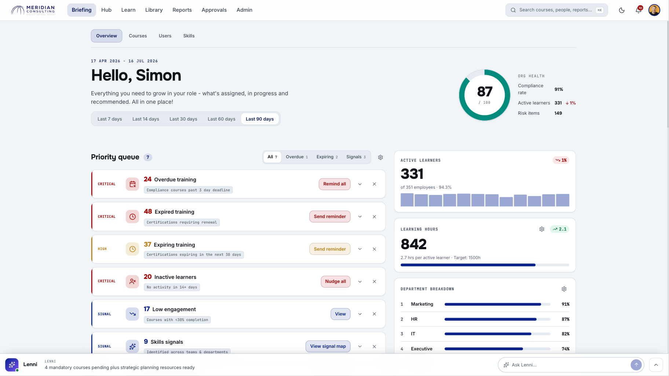This screenshot has width=669, height=376.
Task: Go to Learn section
Action: (128, 10)
